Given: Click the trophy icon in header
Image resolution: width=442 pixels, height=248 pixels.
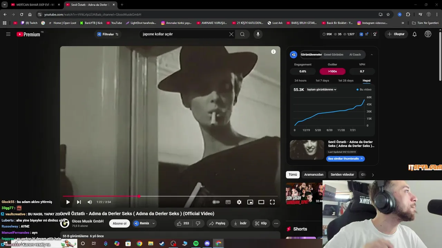Looking at the screenshot, I should pos(375,34).
